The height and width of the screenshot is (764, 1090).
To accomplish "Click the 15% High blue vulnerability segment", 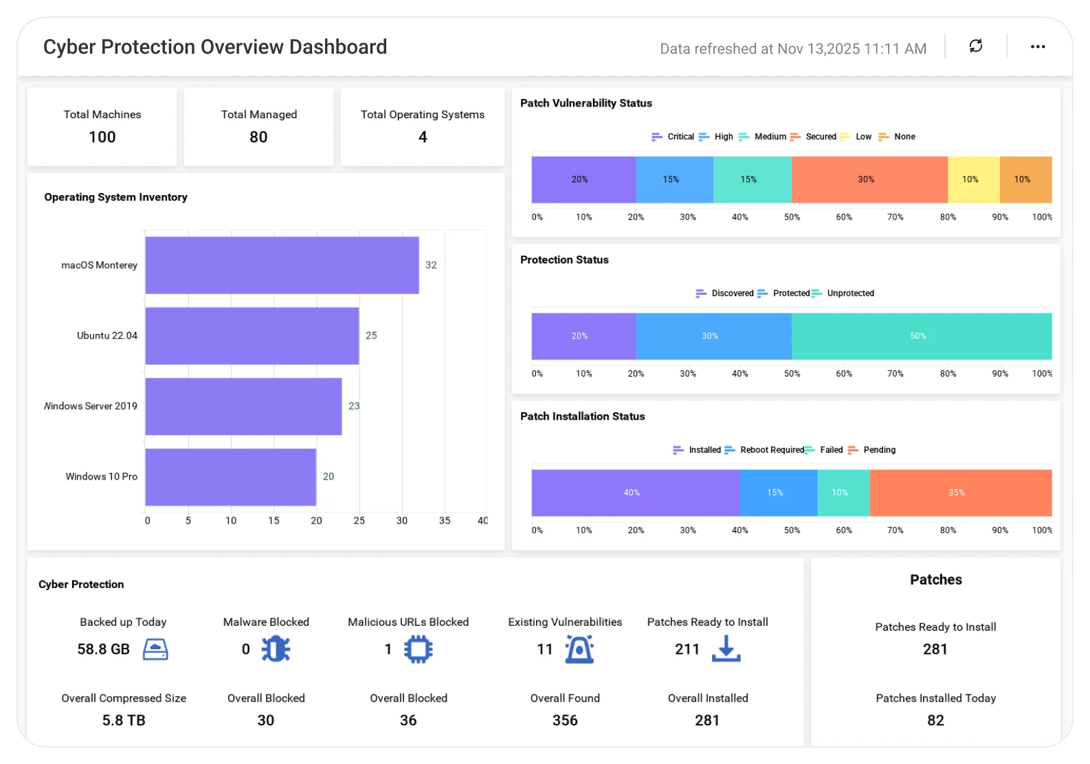I will 674,179.
